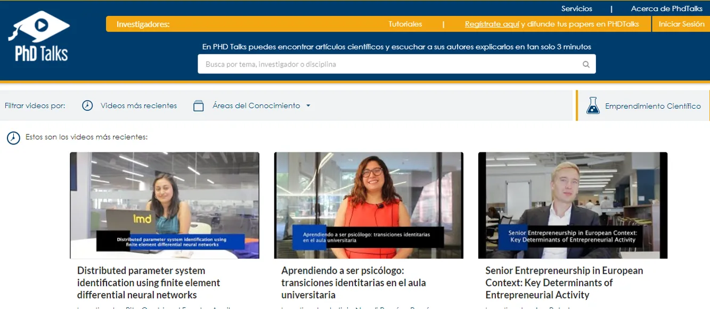Click the flask icon for Emprendimiento Científico
Image resolution: width=710 pixels, height=309 pixels.
pyautogui.click(x=593, y=105)
